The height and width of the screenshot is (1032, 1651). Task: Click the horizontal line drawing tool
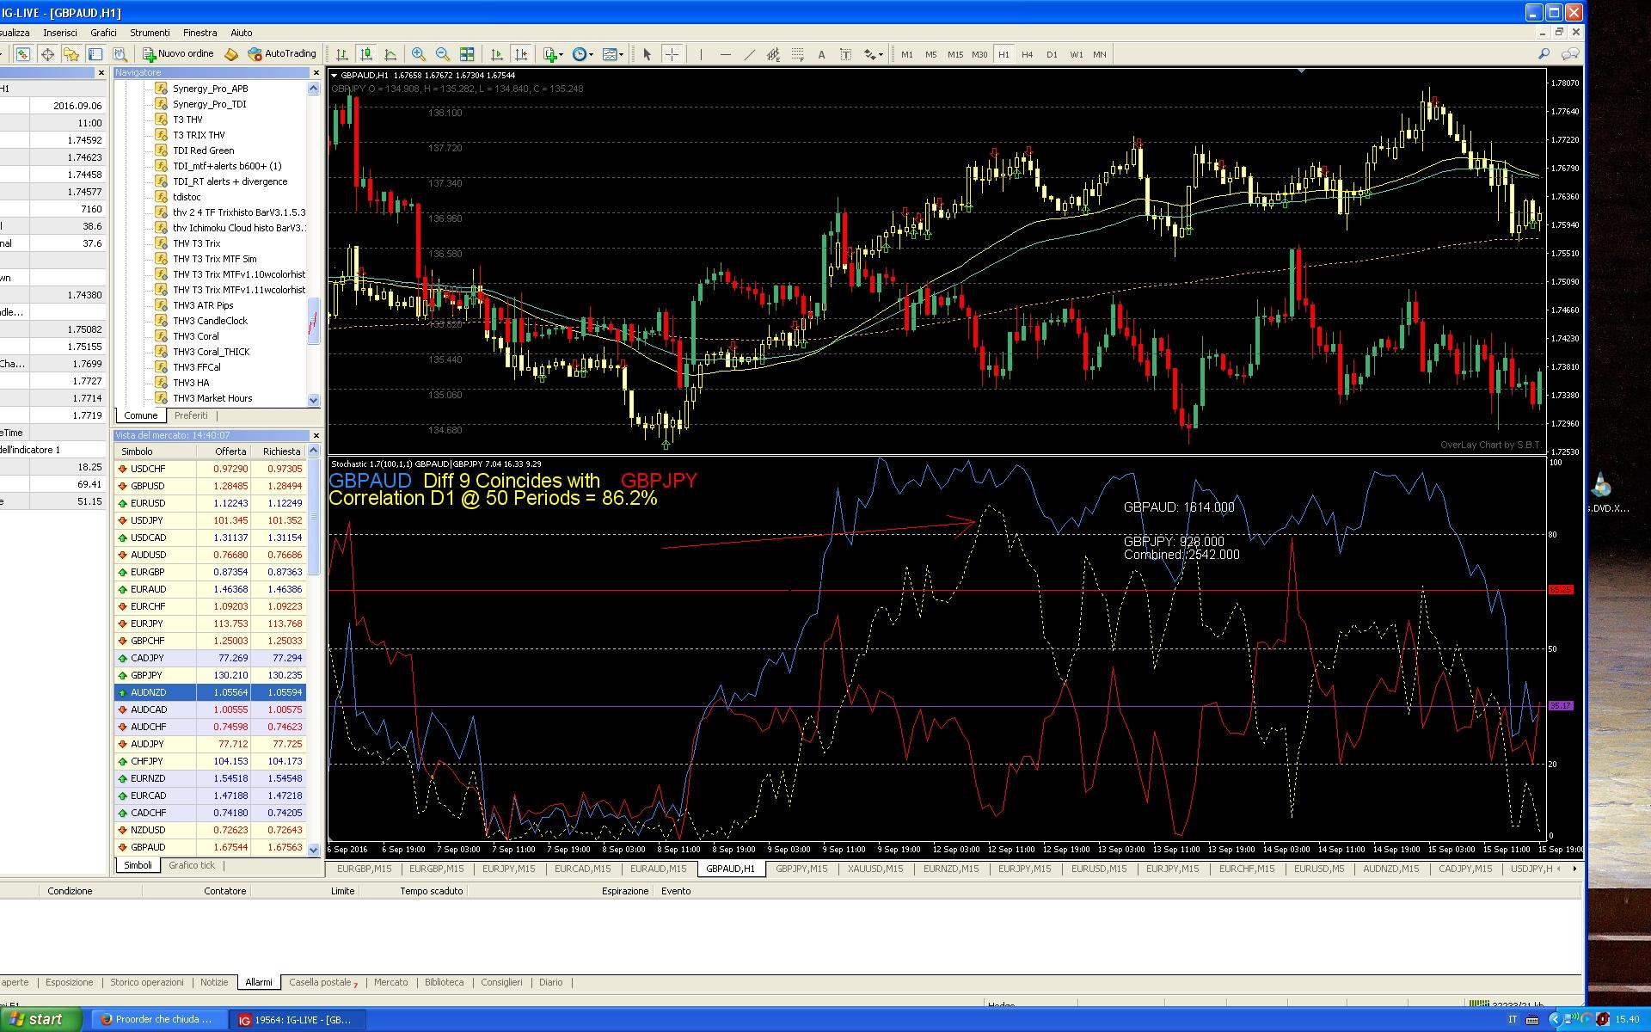725,54
